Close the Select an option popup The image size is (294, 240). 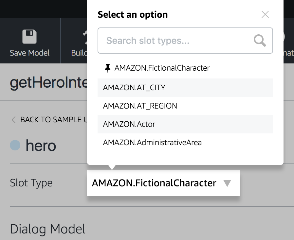click(265, 14)
